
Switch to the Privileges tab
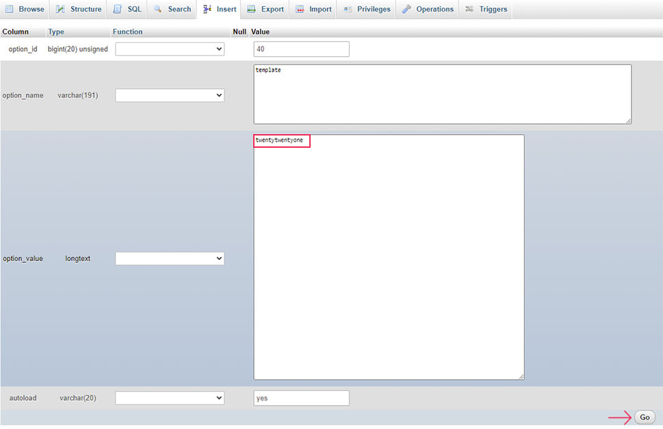point(367,10)
